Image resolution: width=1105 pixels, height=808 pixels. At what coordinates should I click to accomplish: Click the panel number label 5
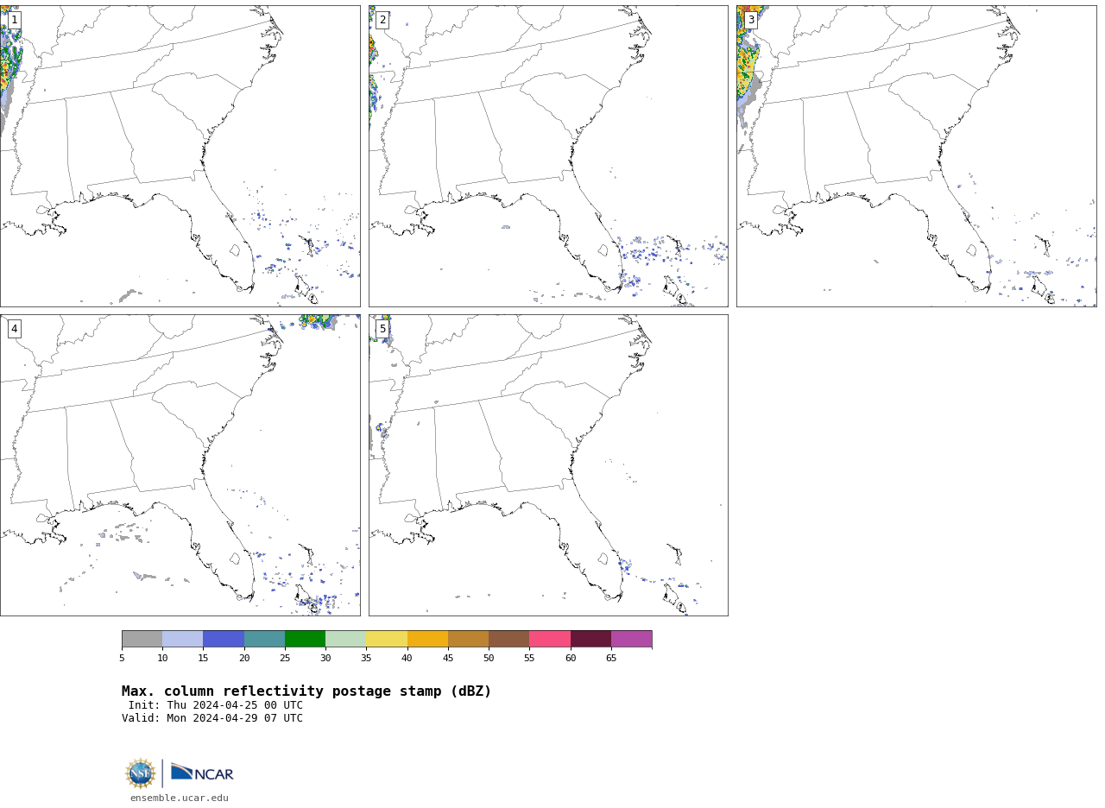(x=382, y=329)
